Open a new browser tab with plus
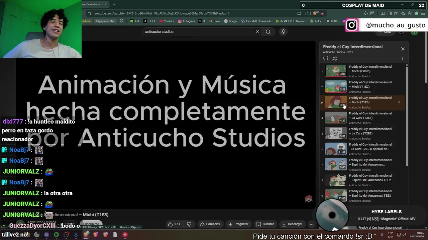This screenshot has width=428, height=240. point(114,4)
